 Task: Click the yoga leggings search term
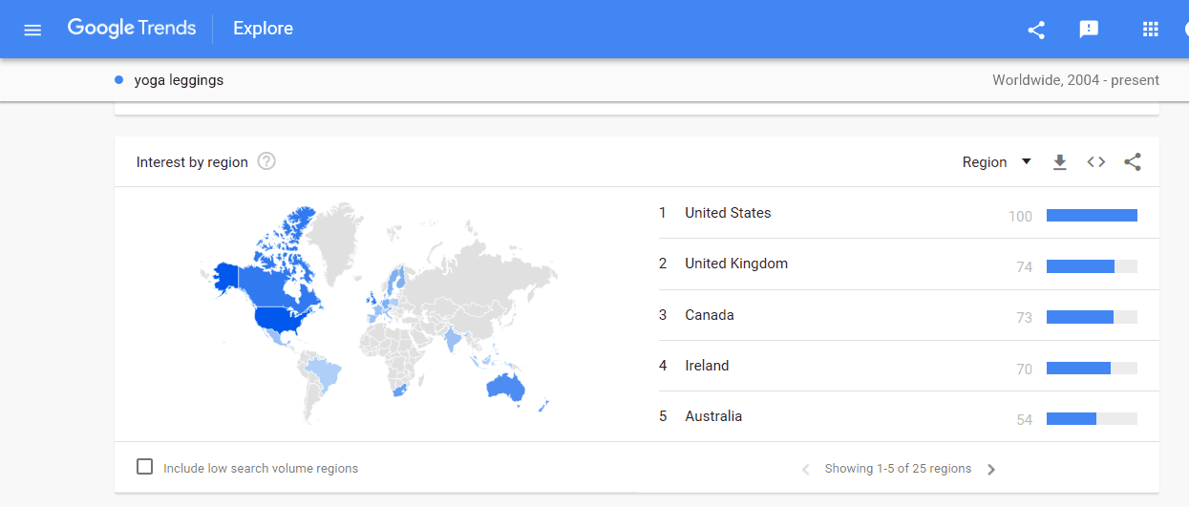coord(179,80)
